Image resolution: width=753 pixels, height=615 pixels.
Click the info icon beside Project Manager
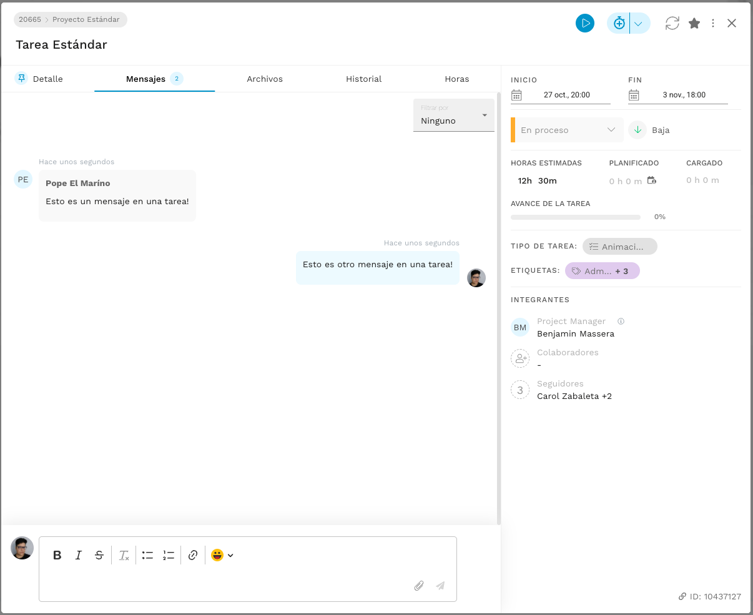coord(621,322)
